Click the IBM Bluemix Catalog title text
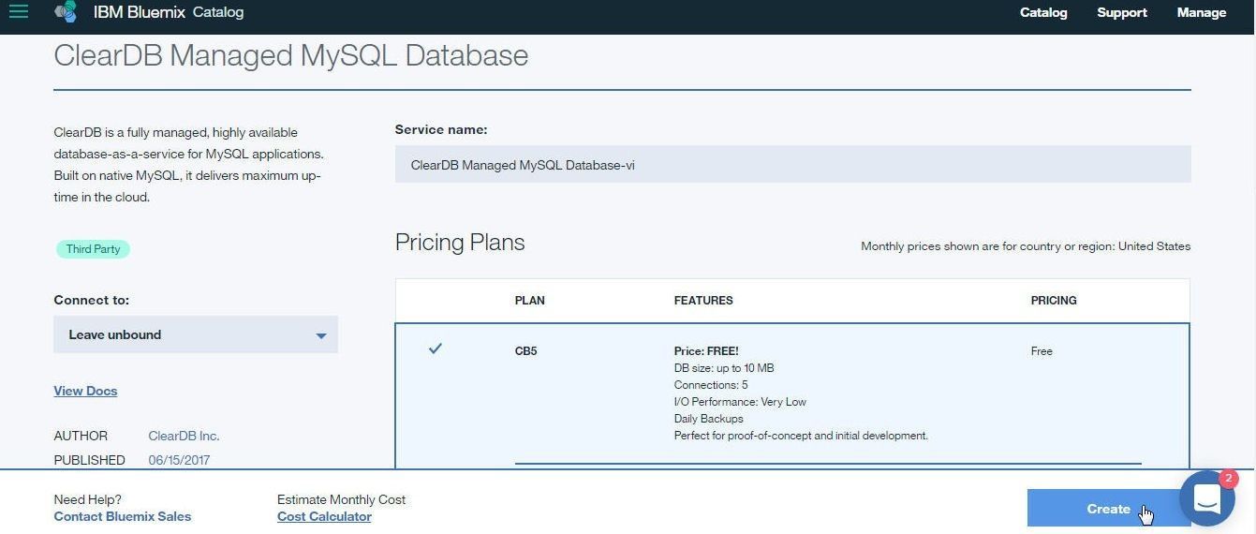The width and height of the screenshot is (1256, 534). pos(169,12)
